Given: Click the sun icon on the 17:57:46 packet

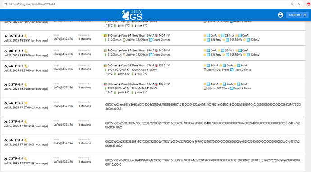Looking at the screenshot, I should pos(26,103).
